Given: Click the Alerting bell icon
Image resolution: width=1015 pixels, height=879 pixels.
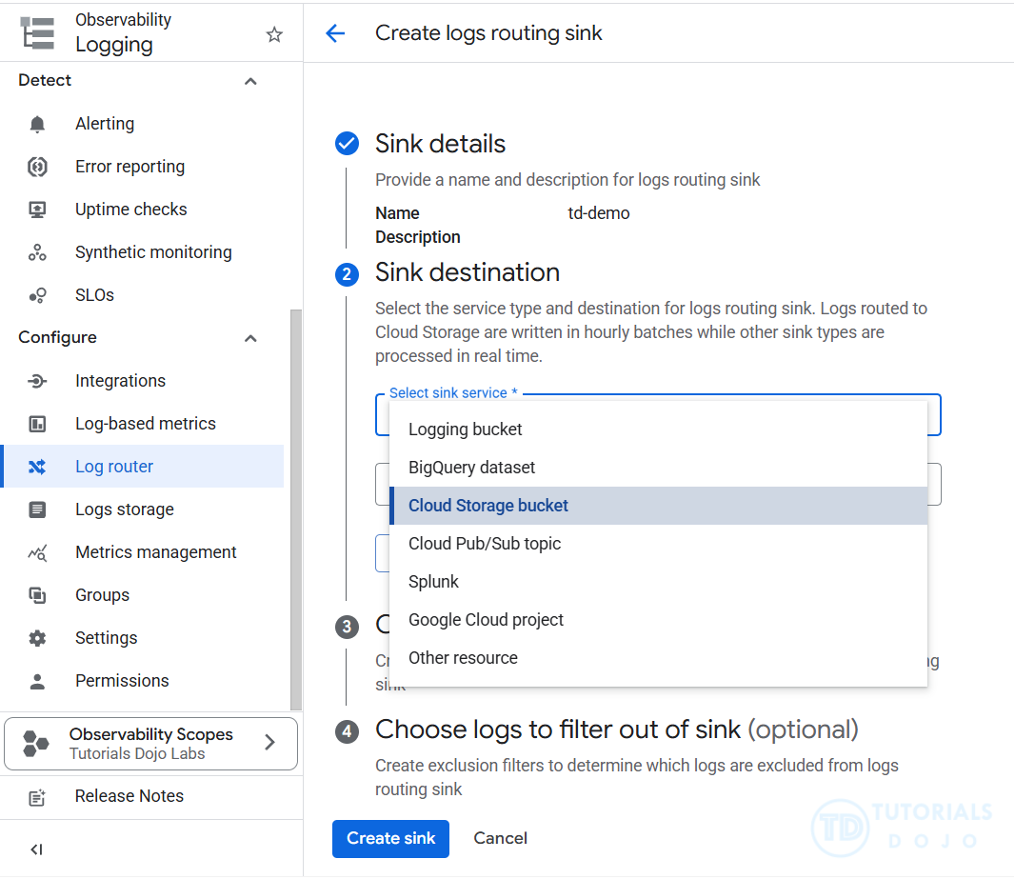Looking at the screenshot, I should (x=37, y=124).
